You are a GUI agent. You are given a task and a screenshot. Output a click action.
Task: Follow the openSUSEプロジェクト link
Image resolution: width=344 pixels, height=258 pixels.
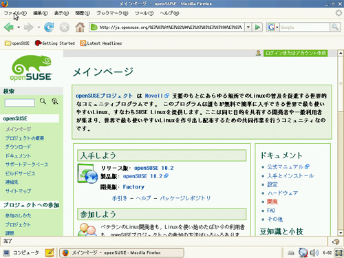(104, 96)
